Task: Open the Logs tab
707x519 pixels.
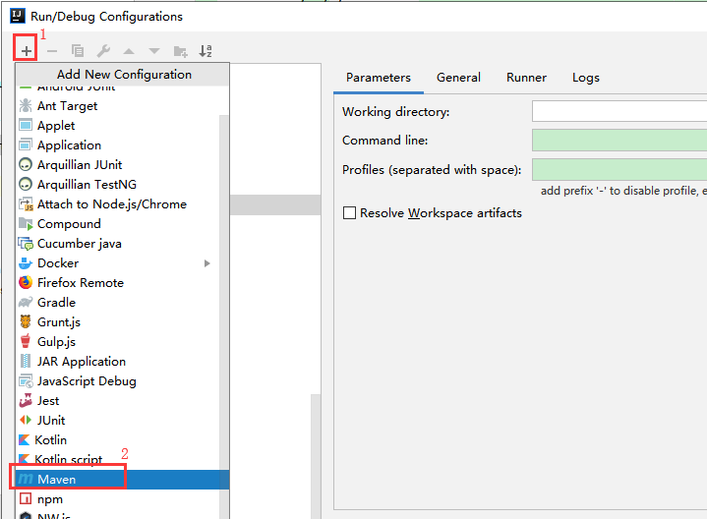Action: coord(586,78)
